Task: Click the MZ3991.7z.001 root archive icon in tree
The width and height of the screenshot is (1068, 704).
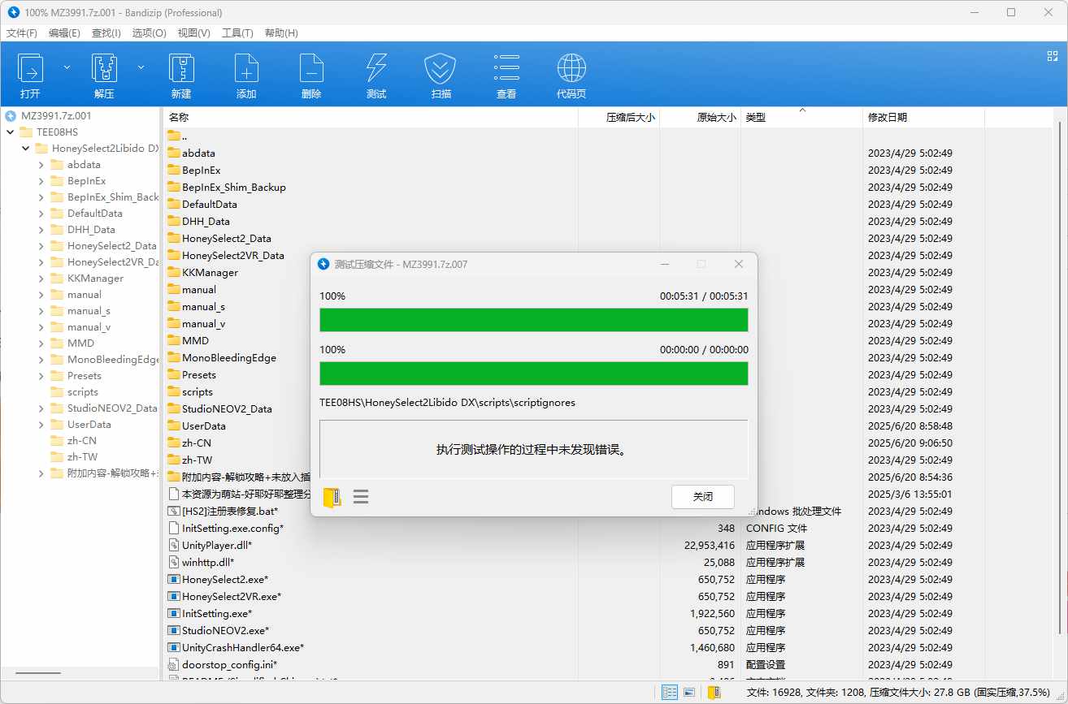Action: (11, 115)
